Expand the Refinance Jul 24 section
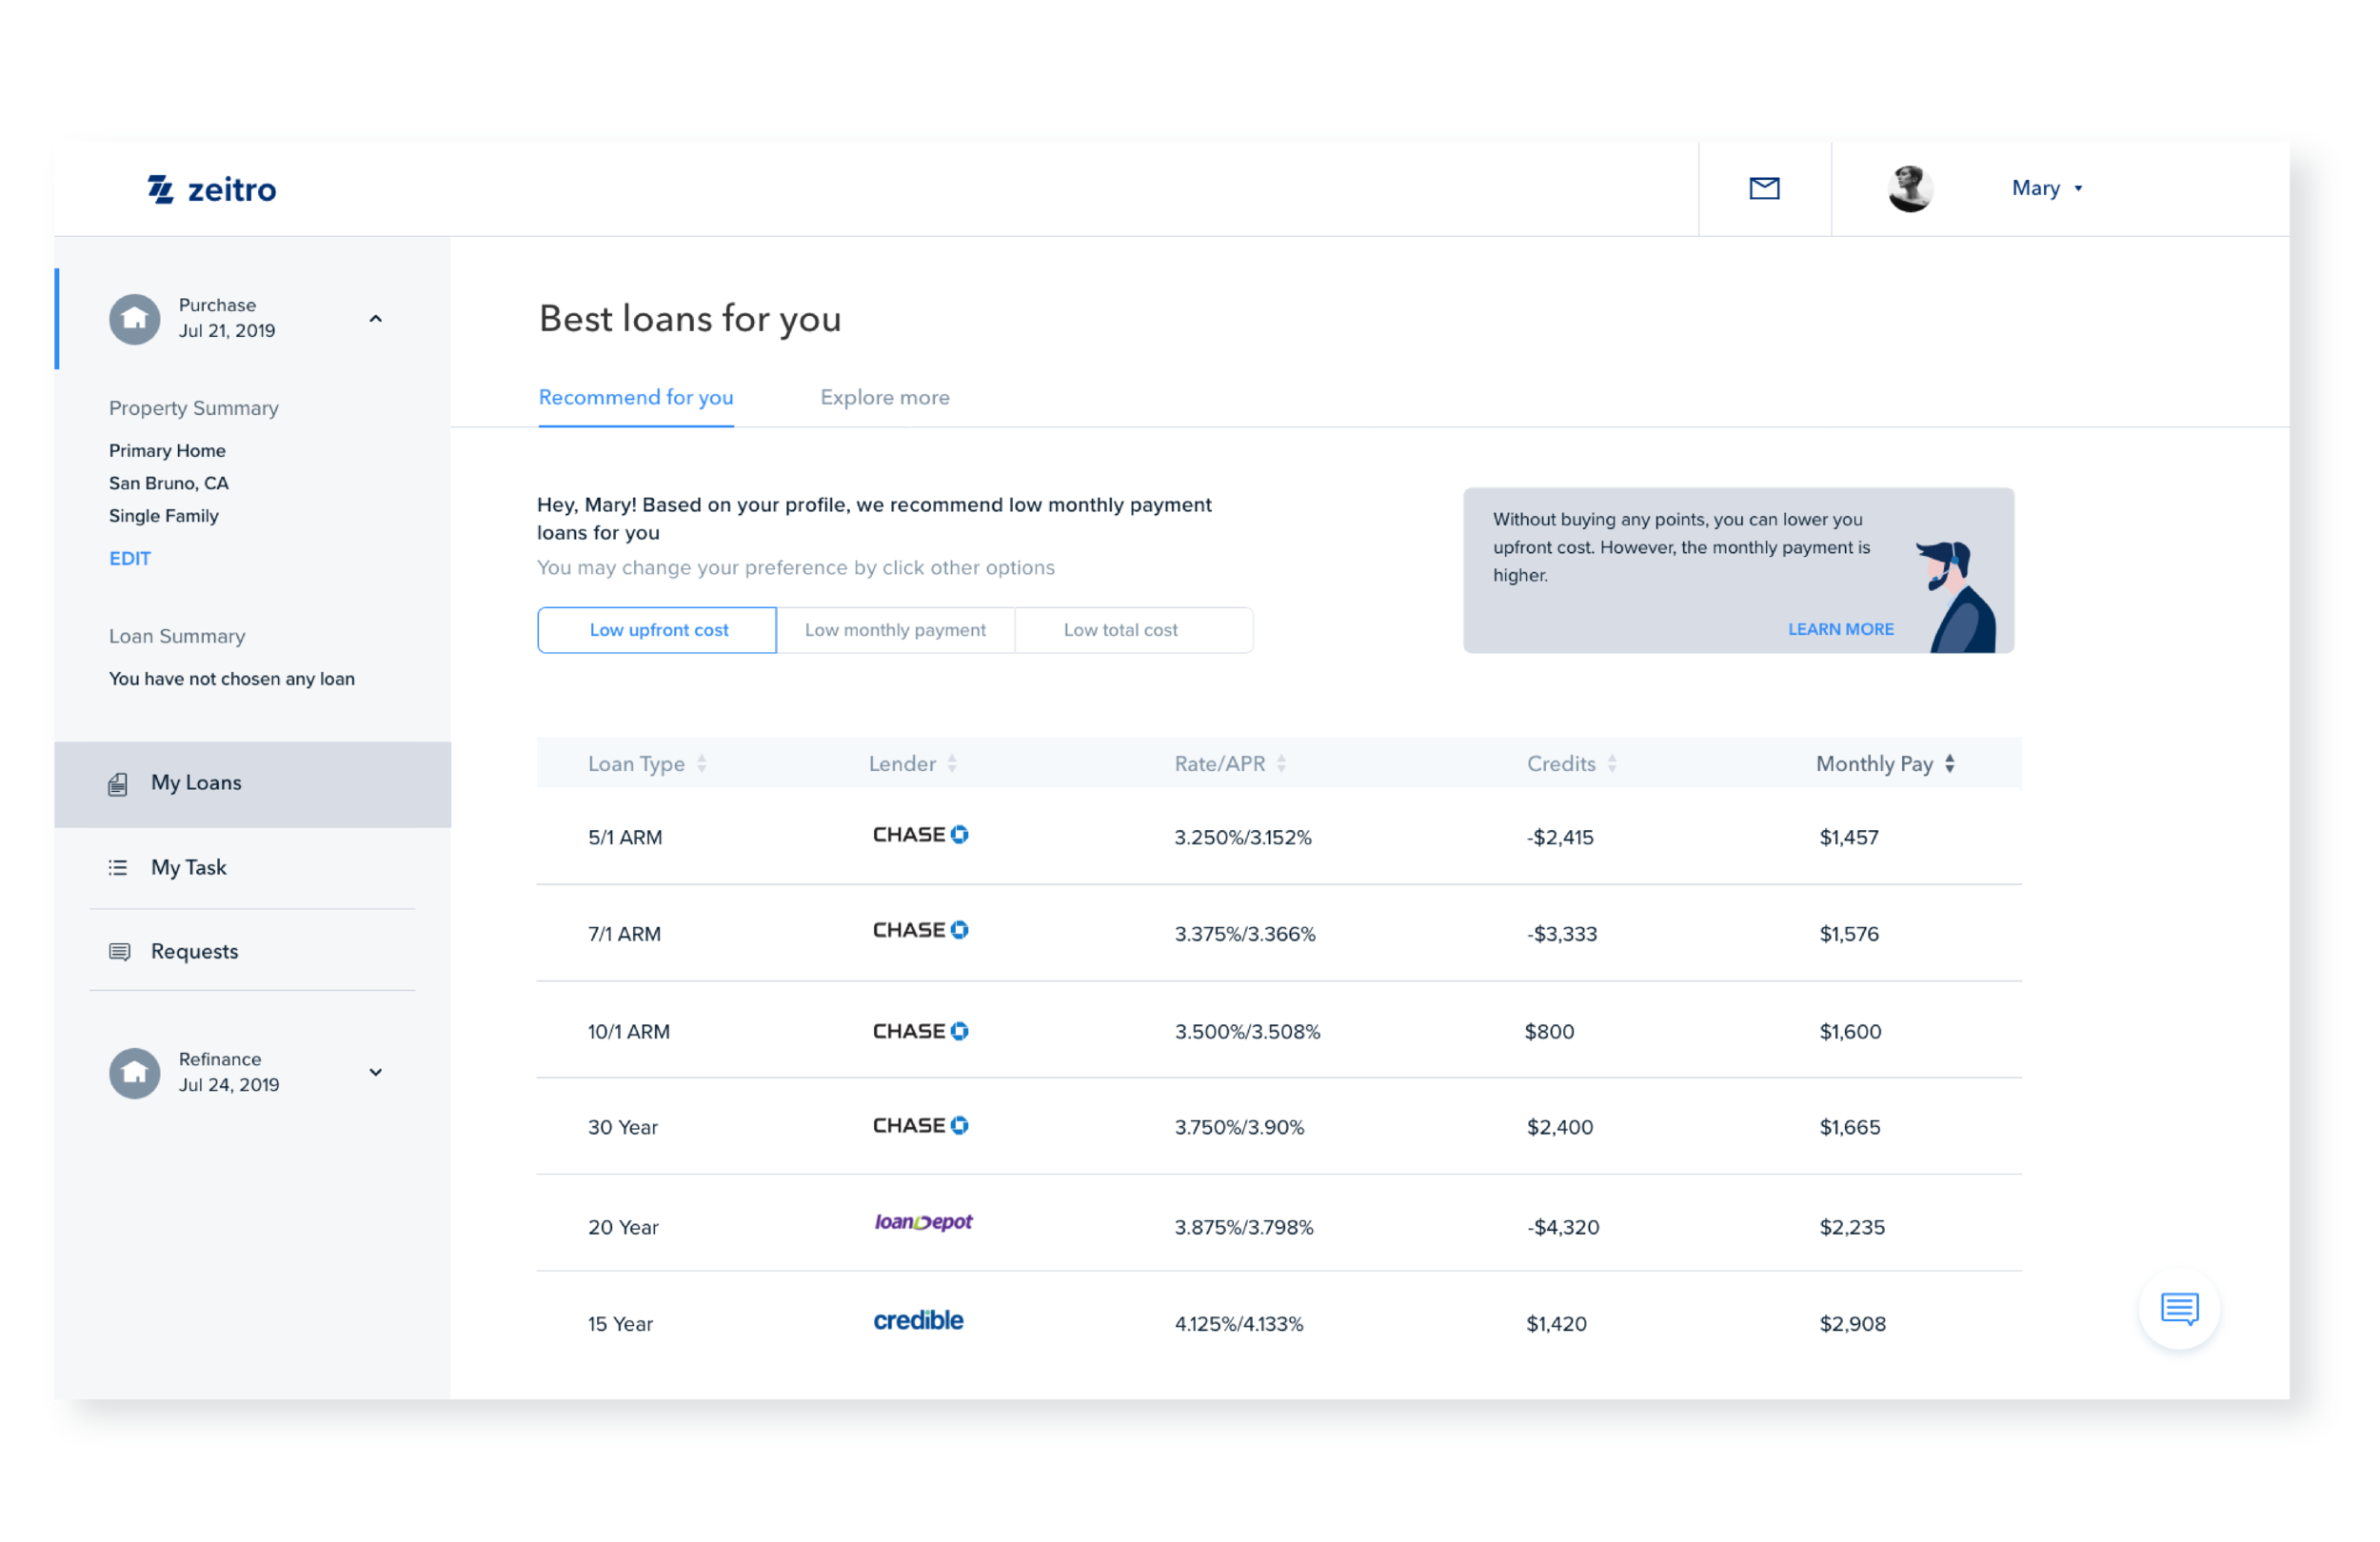The height and width of the screenshot is (1542, 2380). coord(376,1072)
